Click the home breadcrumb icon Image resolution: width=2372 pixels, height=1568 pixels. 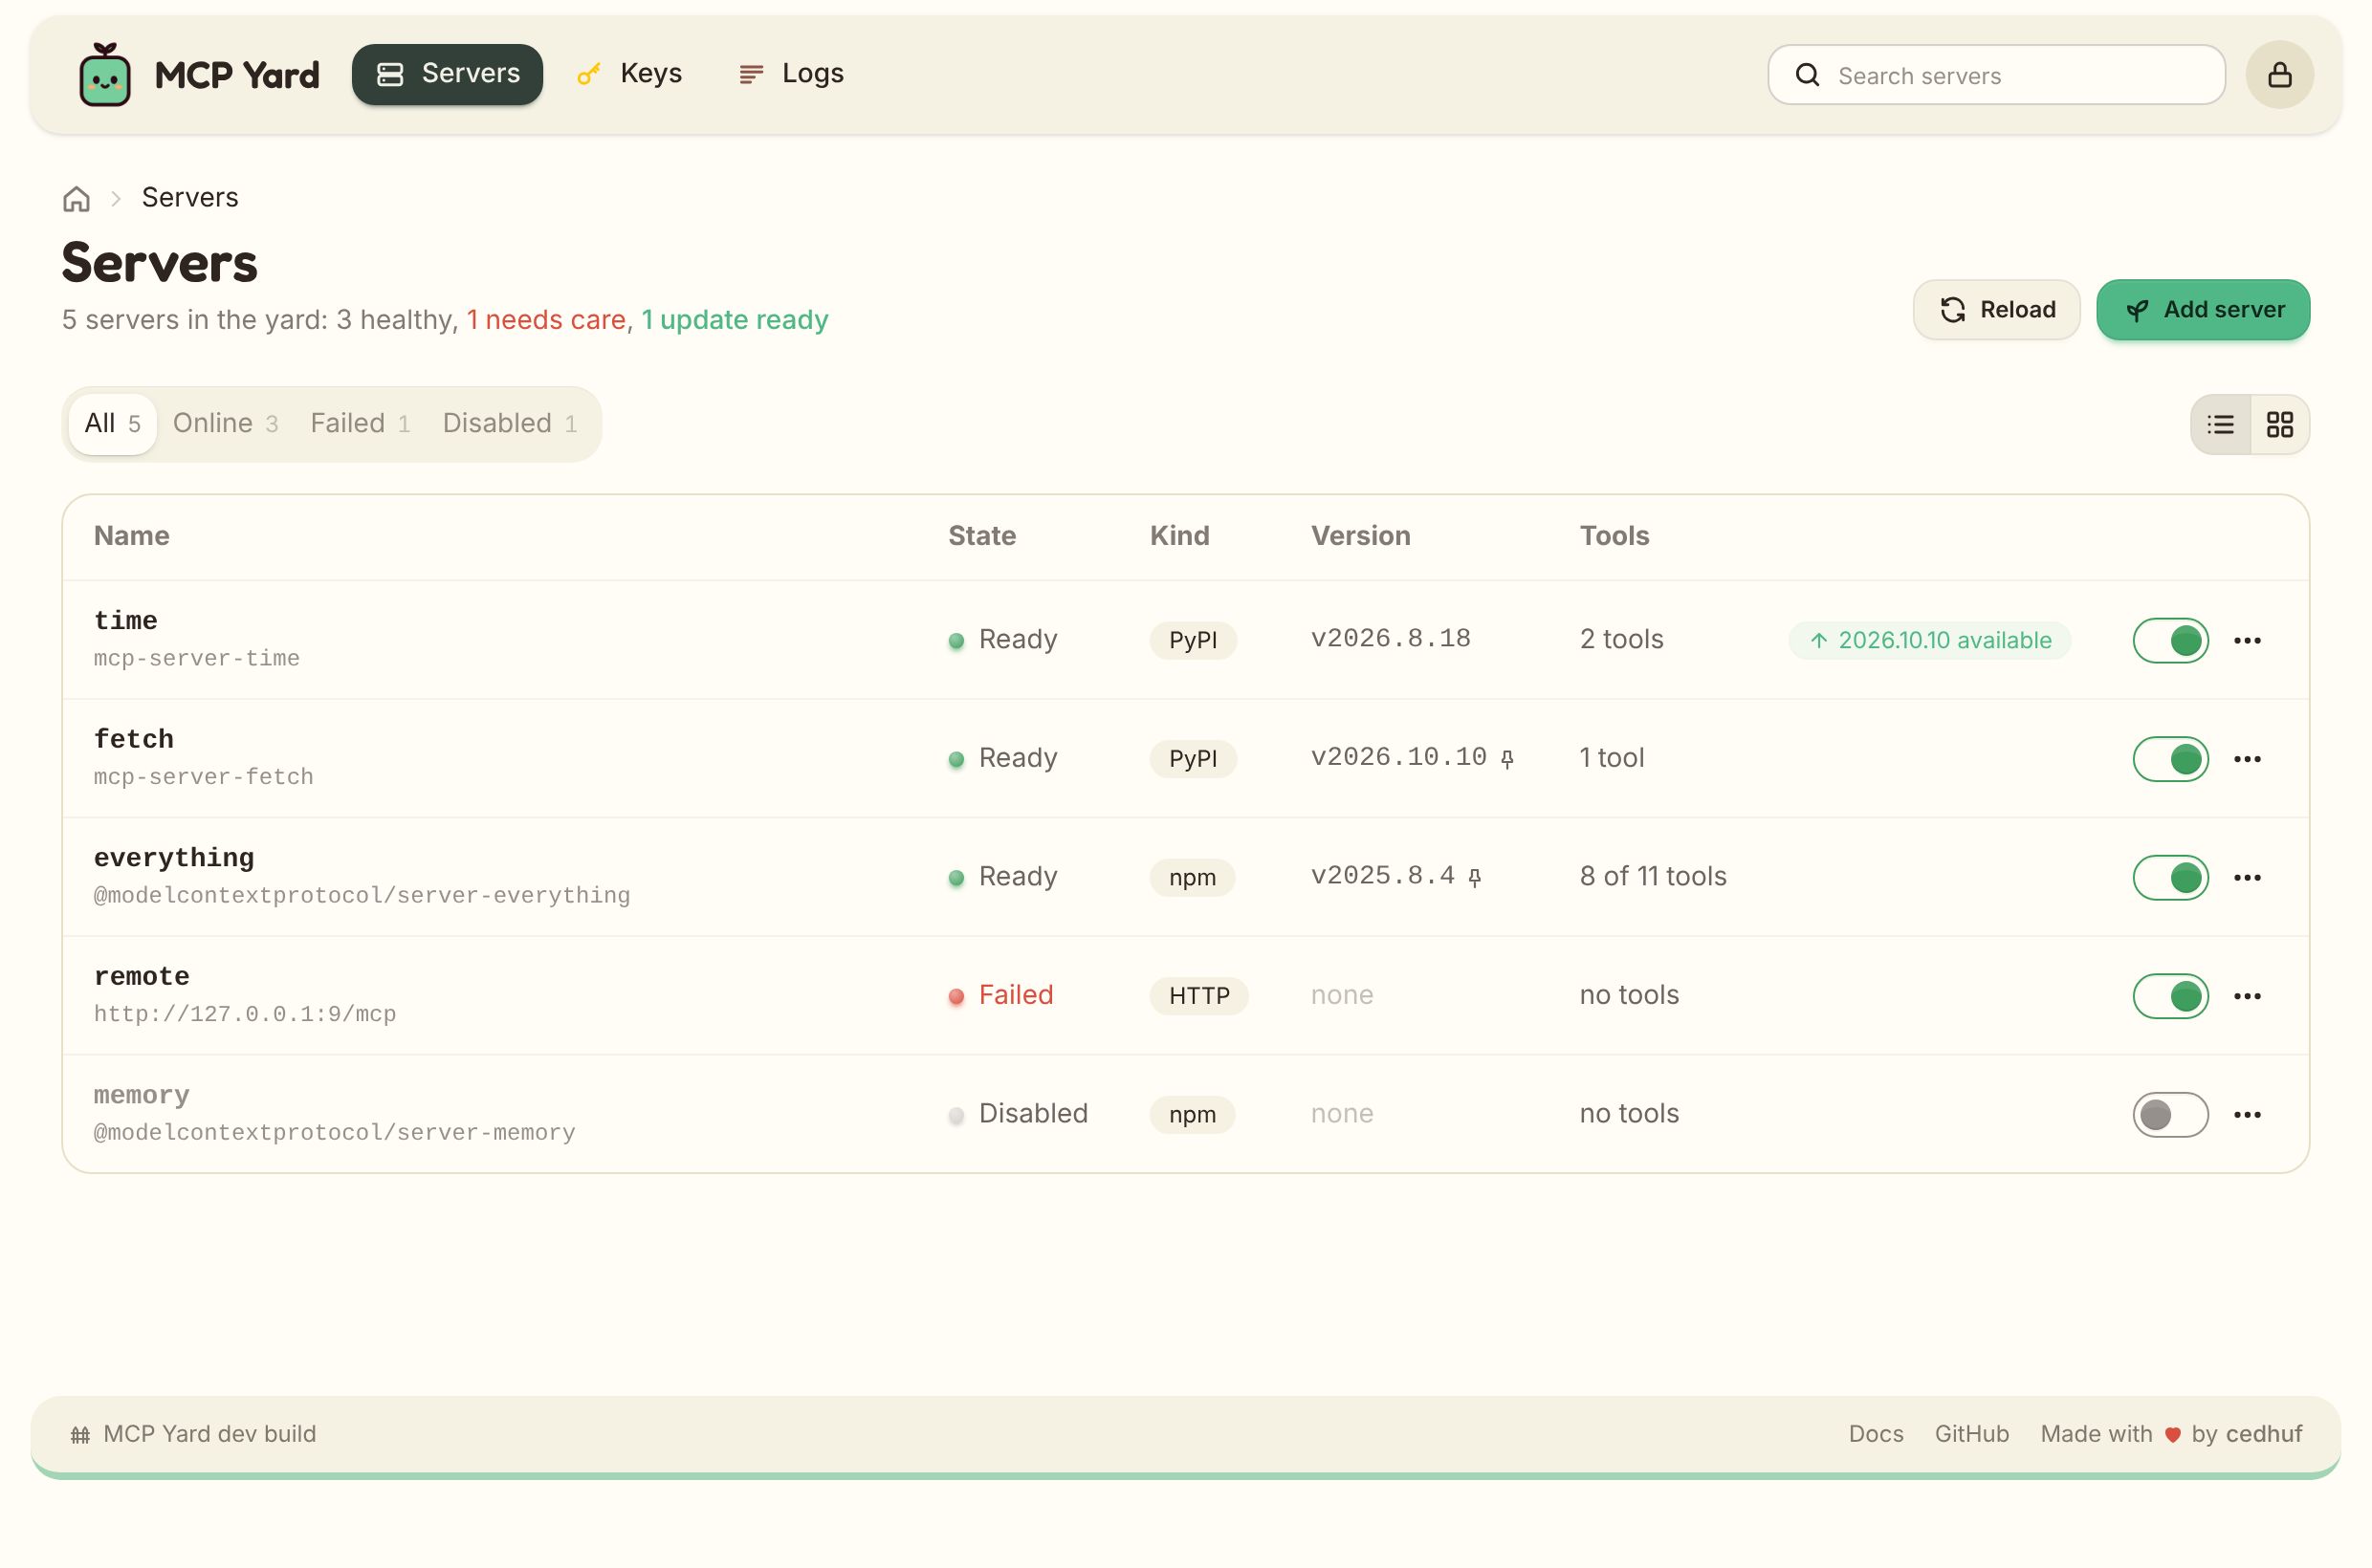(x=77, y=198)
